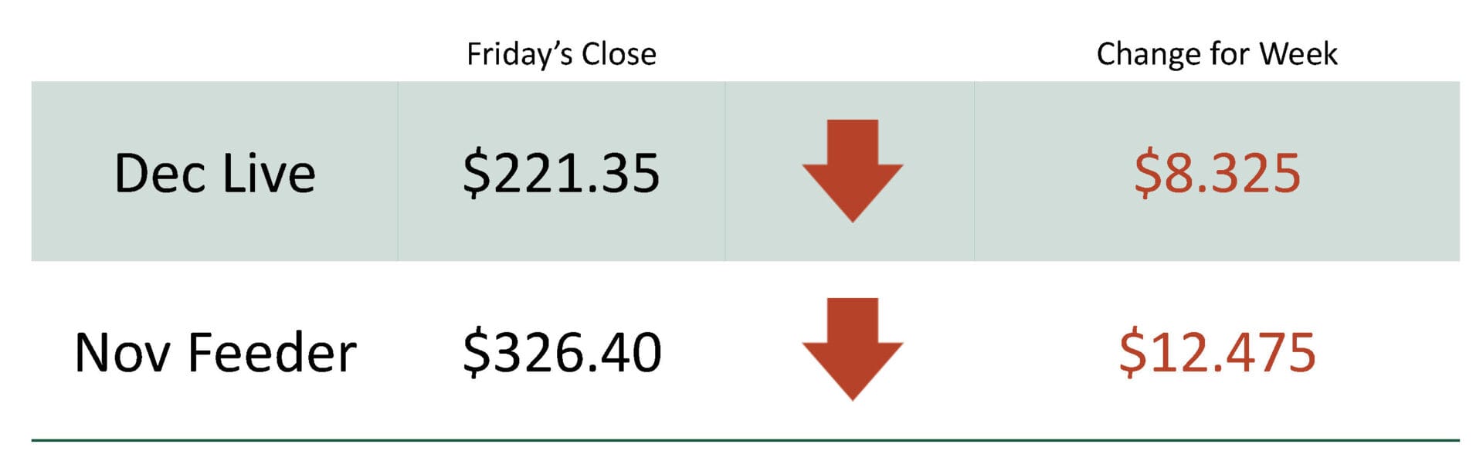The height and width of the screenshot is (468, 1483).
Task: Click the word "Close" in the header
Action: click(619, 54)
